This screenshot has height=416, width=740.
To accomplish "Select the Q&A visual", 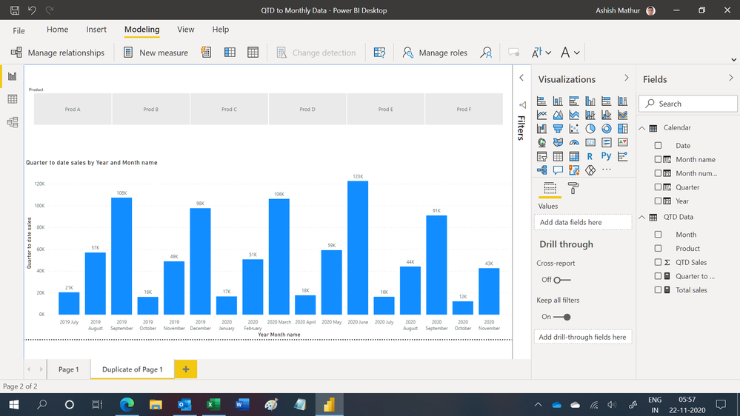I will coord(558,170).
